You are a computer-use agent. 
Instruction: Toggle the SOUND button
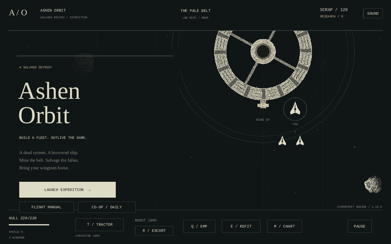tap(373, 13)
